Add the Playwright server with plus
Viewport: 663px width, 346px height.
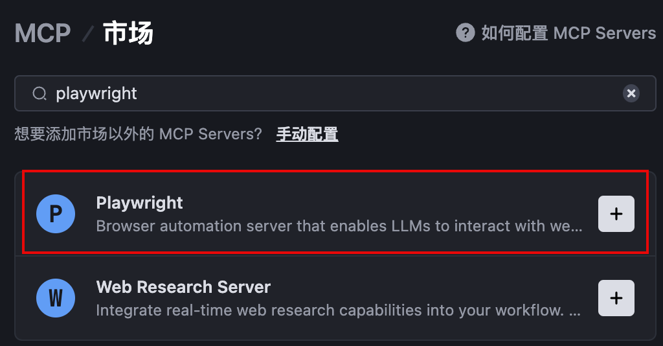pyautogui.click(x=616, y=213)
